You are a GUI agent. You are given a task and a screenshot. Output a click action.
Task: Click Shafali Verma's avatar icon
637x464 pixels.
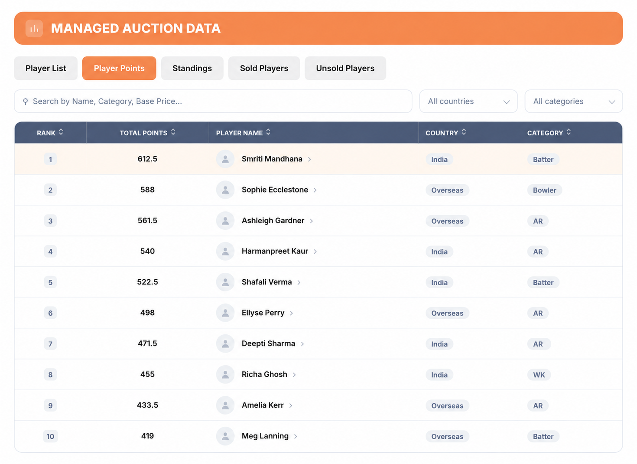click(x=225, y=282)
